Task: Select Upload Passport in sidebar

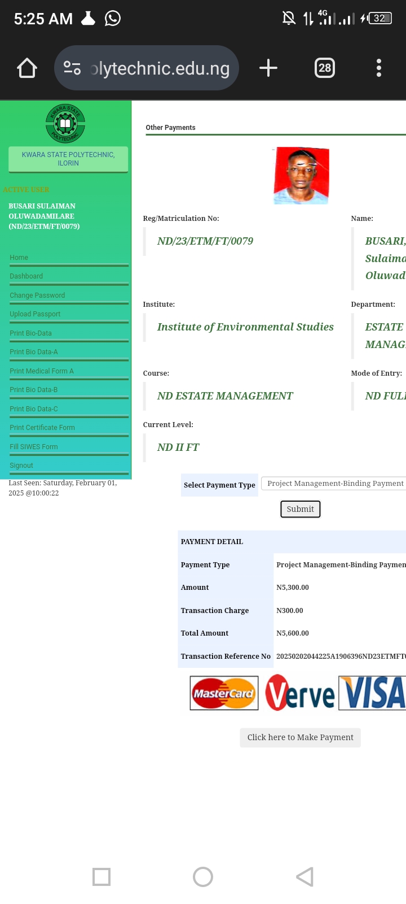Action: point(35,314)
